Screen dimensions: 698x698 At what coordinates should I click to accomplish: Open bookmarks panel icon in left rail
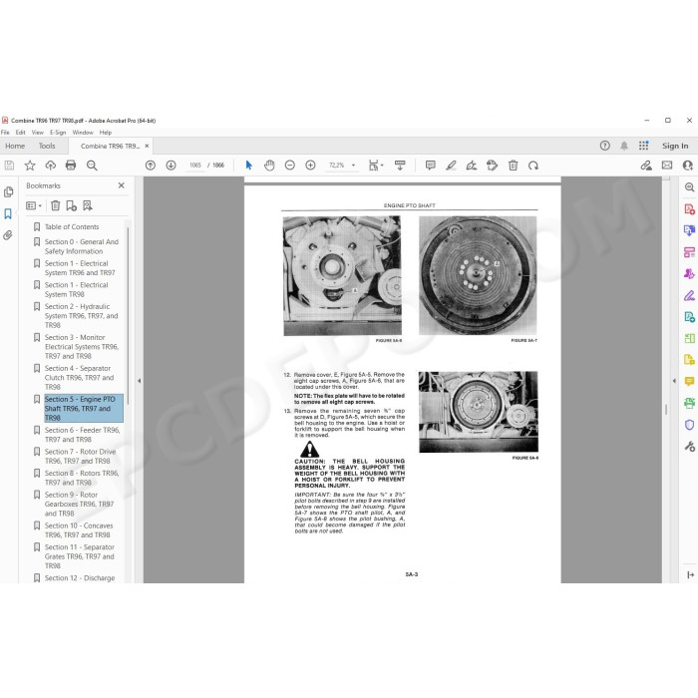pos(8,213)
